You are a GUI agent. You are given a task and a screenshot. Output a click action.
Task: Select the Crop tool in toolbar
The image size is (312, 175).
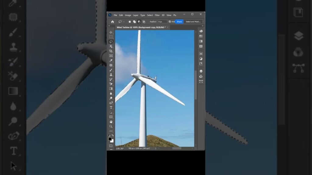[x=111, y=51]
